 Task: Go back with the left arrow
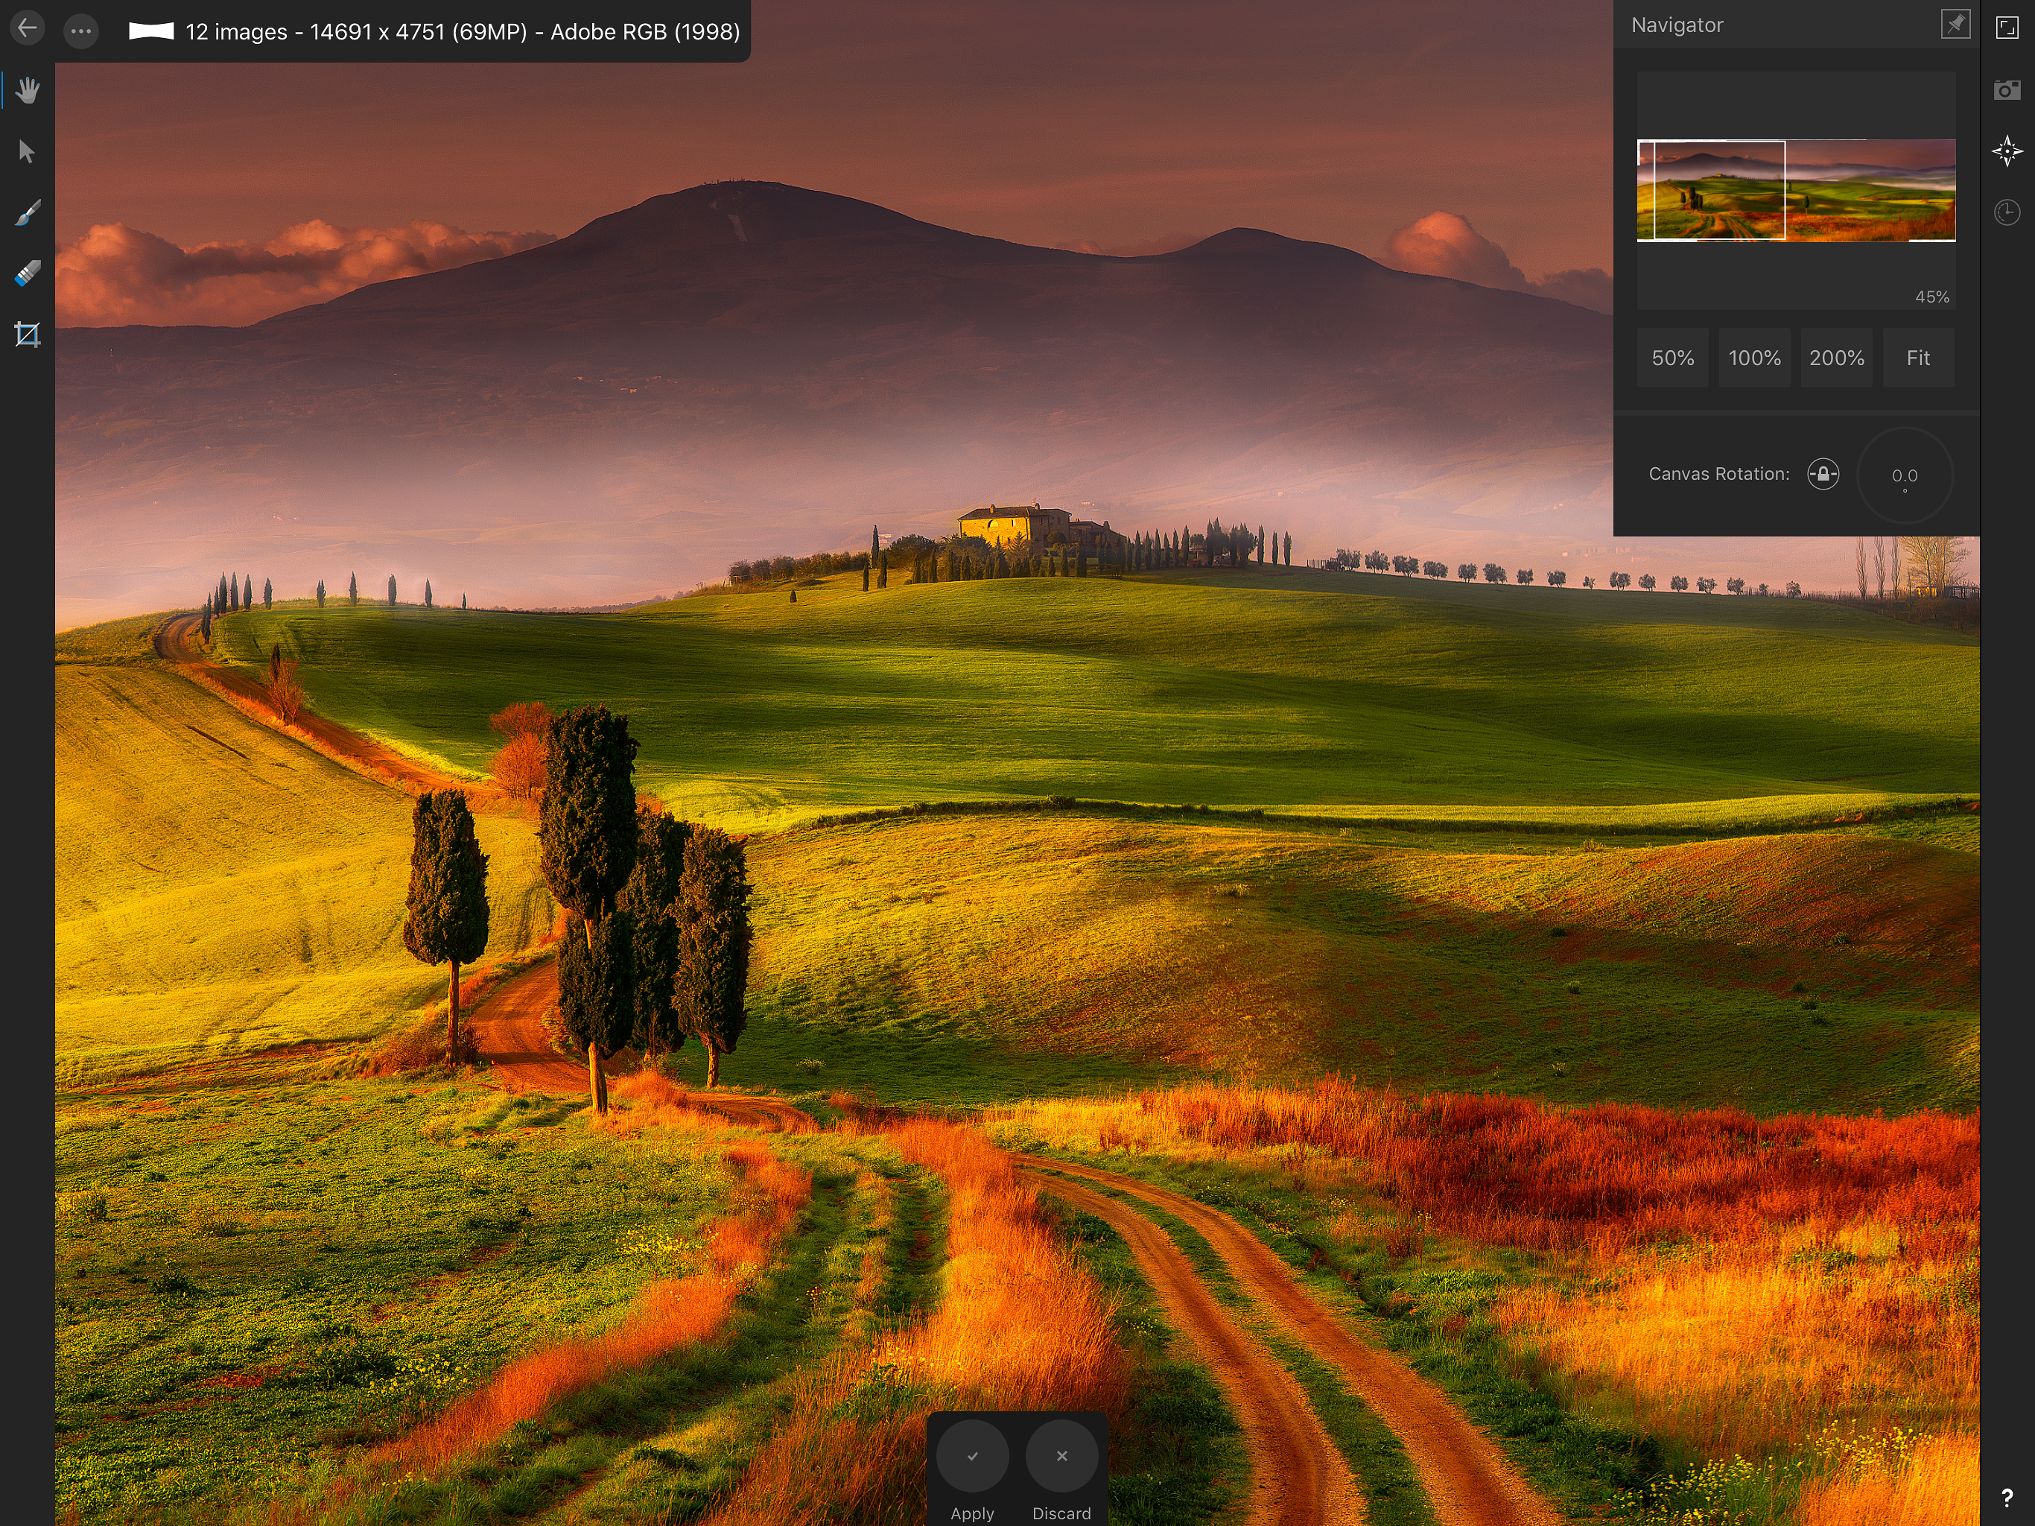click(x=28, y=28)
